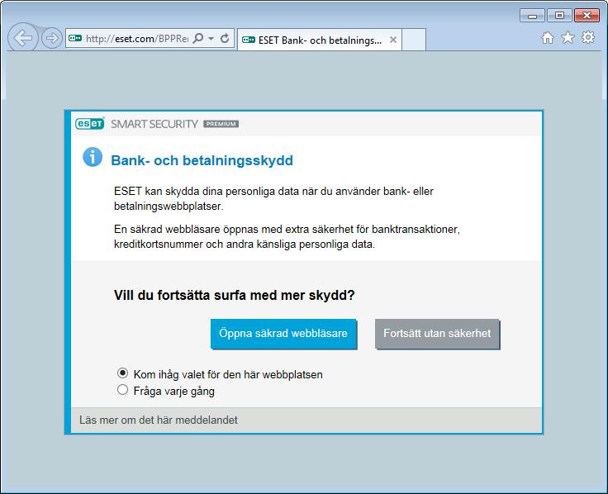Click the Vill du fortsätta surfa question text
This screenshot has width=608, height=494.
235,295
